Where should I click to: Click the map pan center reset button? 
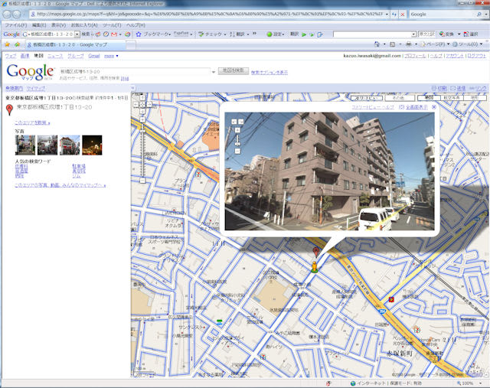click(x=142, y=105)
